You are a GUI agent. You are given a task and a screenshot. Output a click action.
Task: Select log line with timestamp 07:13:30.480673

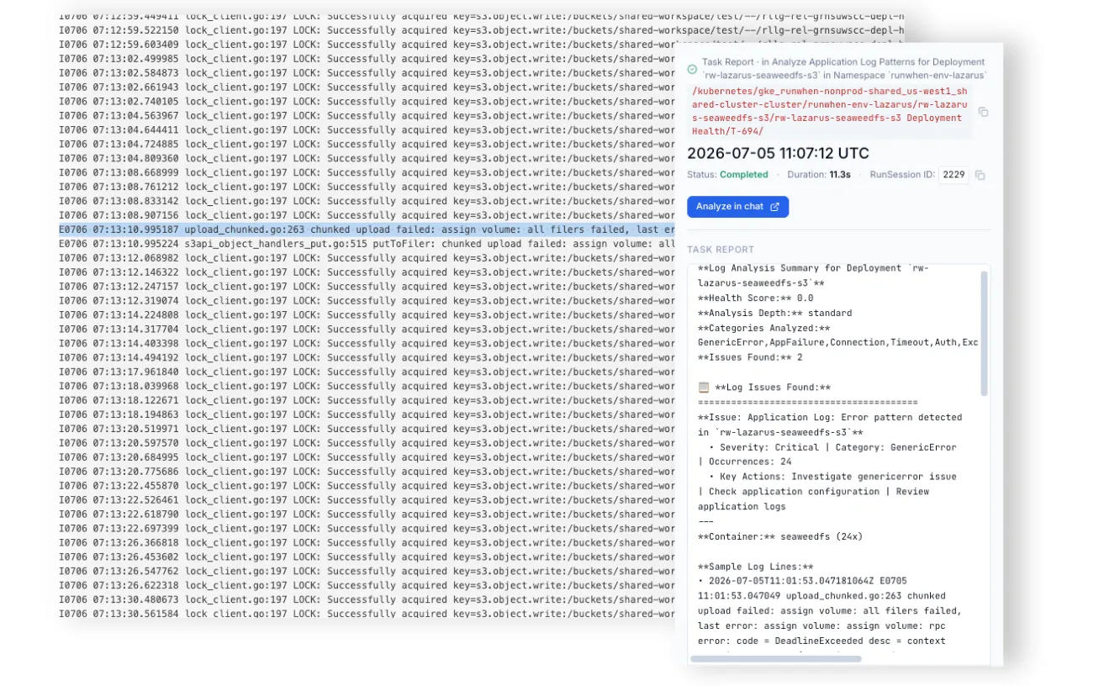coord(367,599)
